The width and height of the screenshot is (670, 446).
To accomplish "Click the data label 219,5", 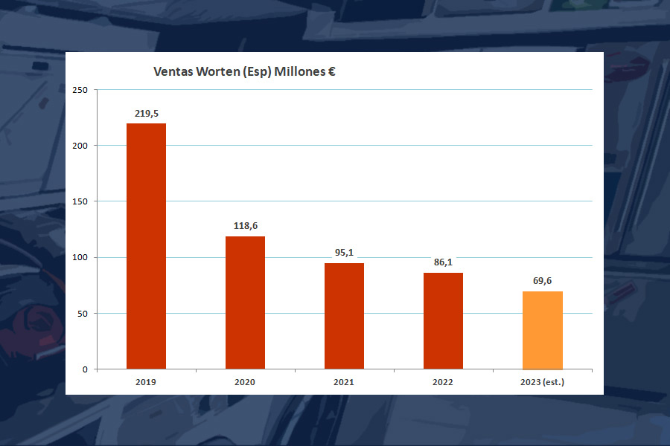I will pyautogui.click(x=147, y=114).
